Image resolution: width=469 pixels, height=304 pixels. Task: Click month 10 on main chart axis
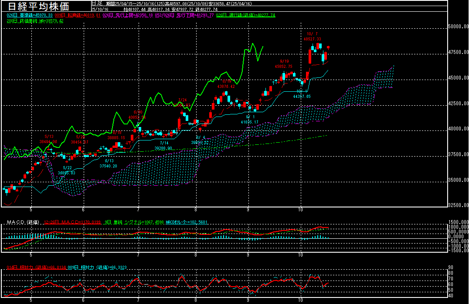coord(300,209)
